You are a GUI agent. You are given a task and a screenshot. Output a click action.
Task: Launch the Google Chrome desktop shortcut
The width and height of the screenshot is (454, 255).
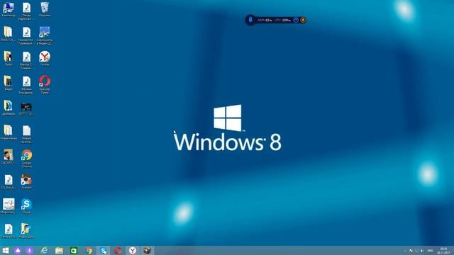point(26,159)
